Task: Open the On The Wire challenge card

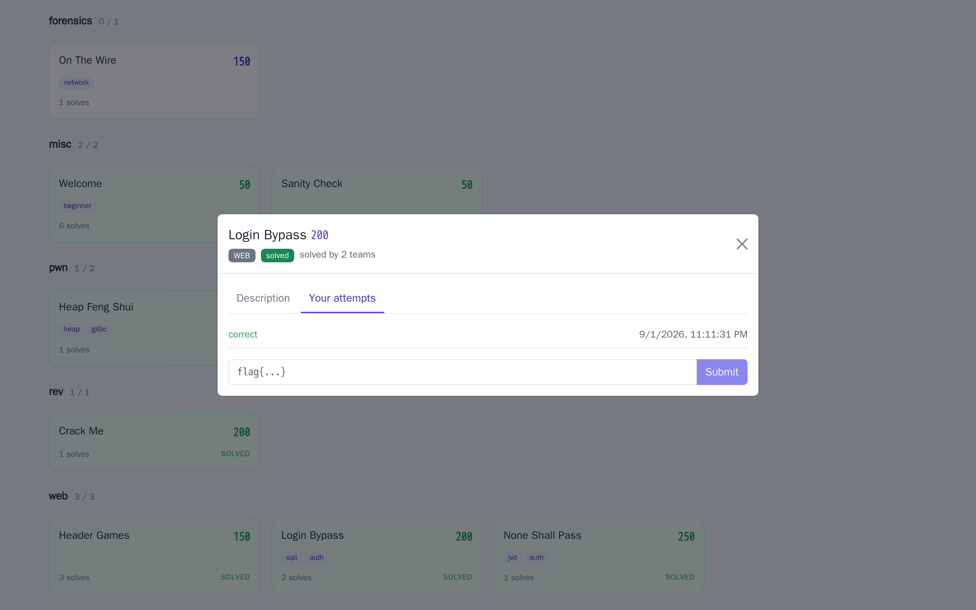Action: [155, 81]
